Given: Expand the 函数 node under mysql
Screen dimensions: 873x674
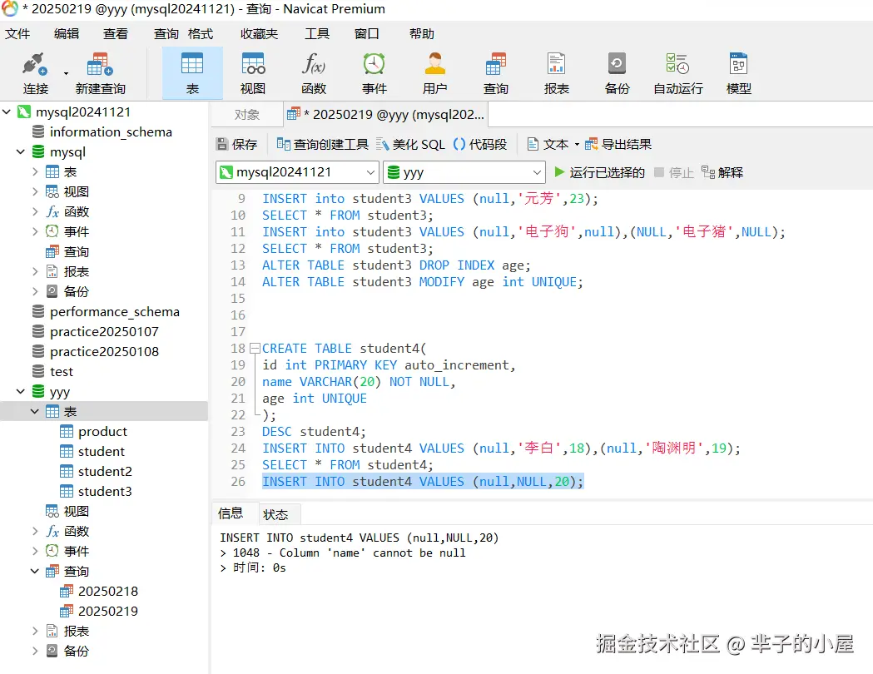Looking at the screenshot, I should (34, 211).
